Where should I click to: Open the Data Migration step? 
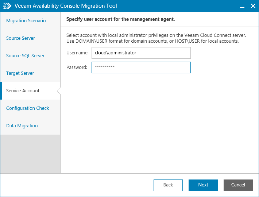[22, 126]
